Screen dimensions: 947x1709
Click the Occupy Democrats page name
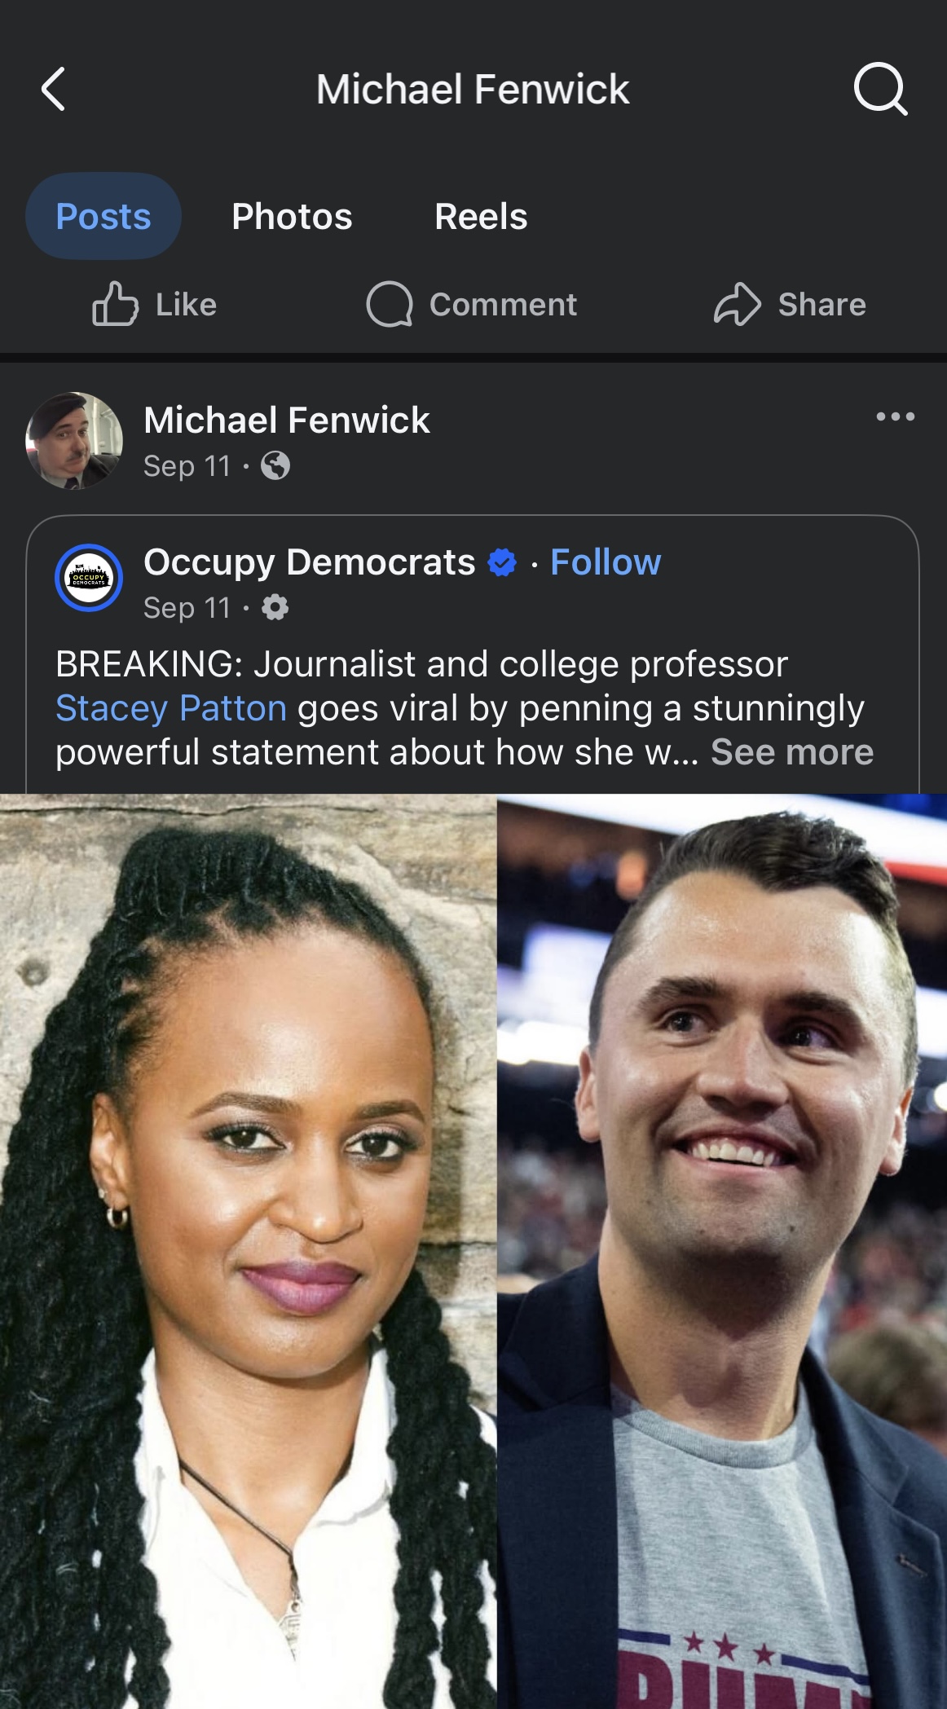point(310,562)
